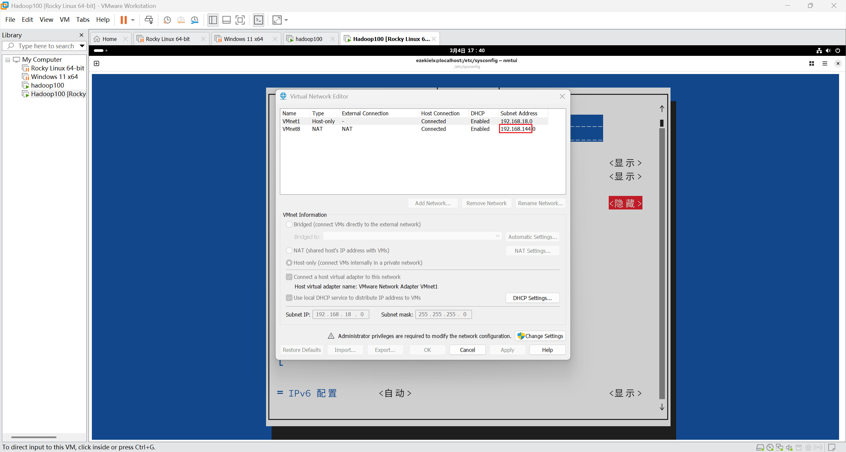Close the Virtual Network Editor dialog
The height and width of the screenshot is (452, 846).
(562, 96)
